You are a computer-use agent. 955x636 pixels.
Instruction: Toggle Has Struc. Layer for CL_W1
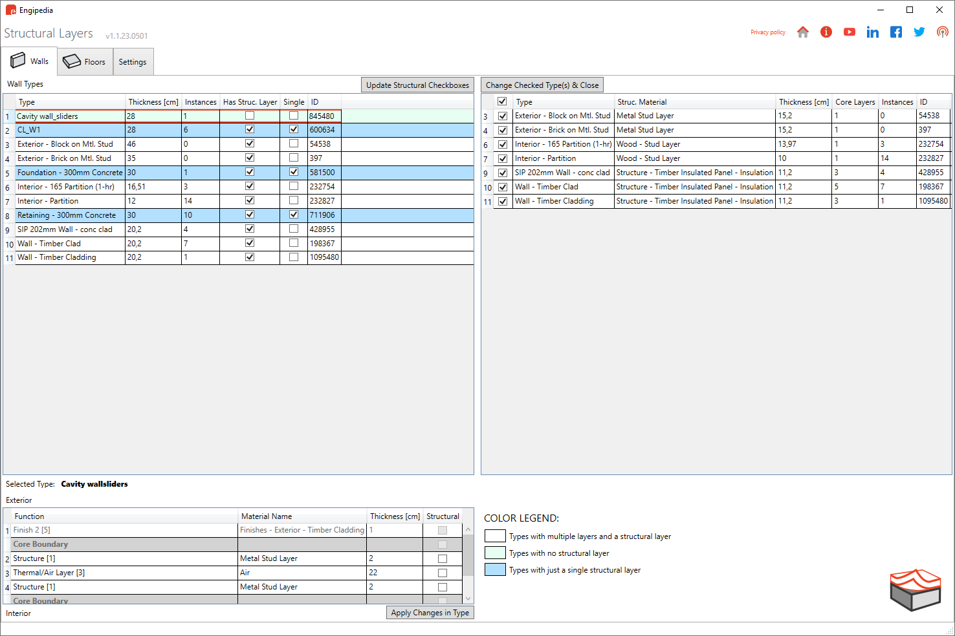click(250, 129)
